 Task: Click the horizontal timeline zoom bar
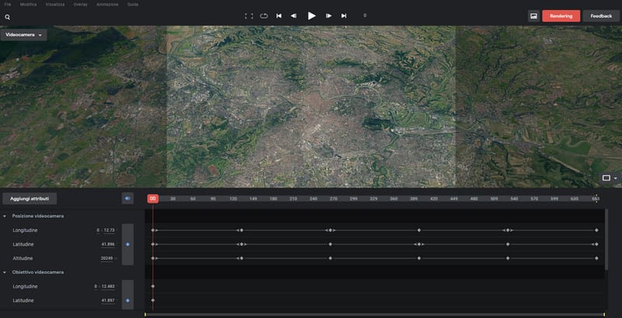[375, 315]
